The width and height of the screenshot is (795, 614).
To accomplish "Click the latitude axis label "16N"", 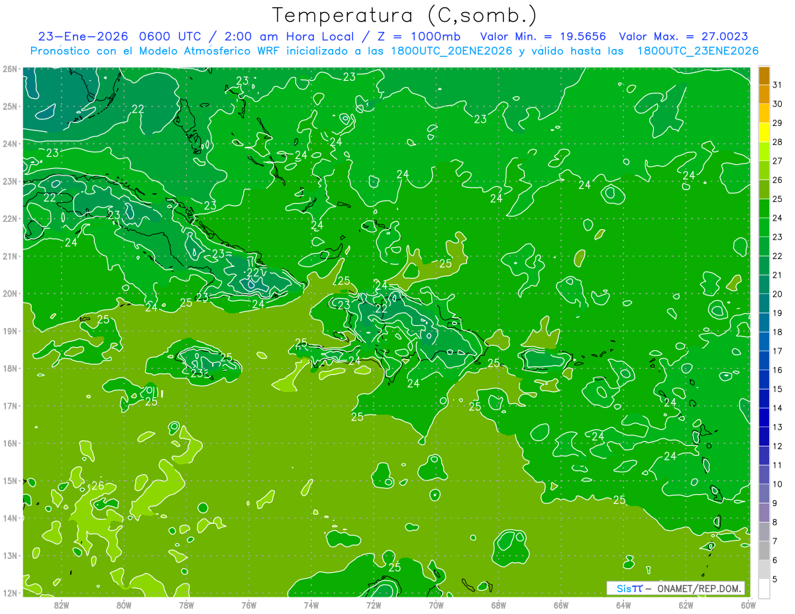I will click(9, 443).
